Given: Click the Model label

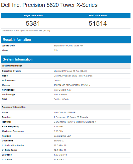Looking at the screenshot, I should click(5, 76).
